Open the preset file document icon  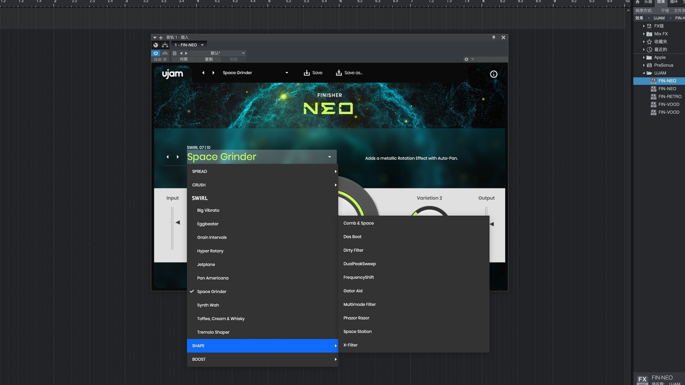pyautogui.click(x=174, y=53)
